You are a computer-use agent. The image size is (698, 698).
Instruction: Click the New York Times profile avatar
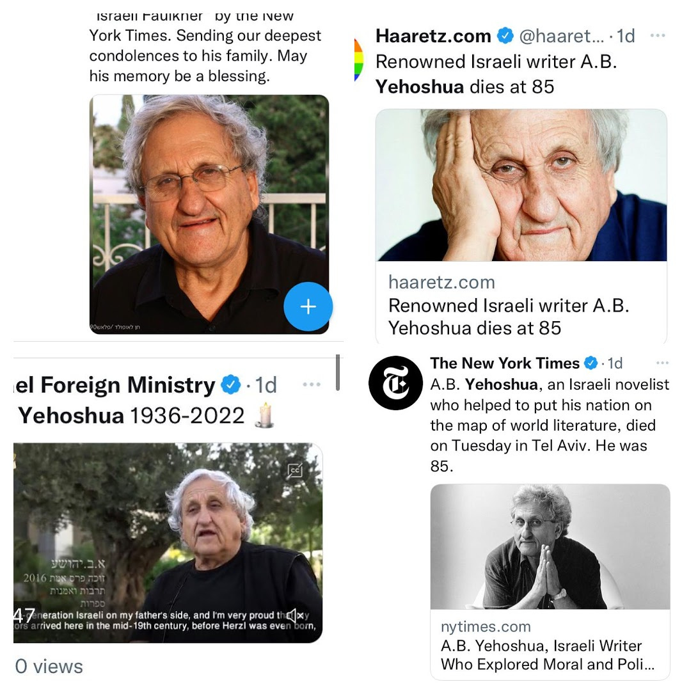395,383
